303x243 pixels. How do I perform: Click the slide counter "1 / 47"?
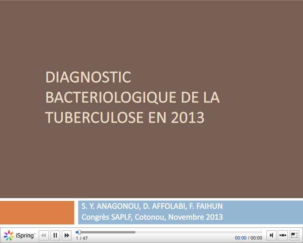tap(82, 238)
